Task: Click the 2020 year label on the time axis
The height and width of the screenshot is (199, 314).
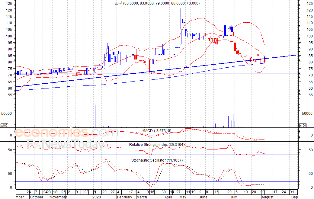Action: [97, 197]
